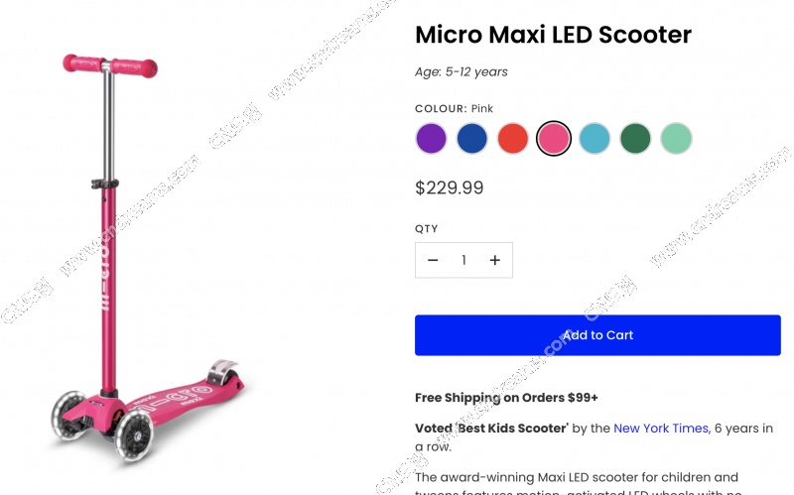Click the Voted 'Best Kids Scooter' text
794x495 pixels.
tap(491, 429)
